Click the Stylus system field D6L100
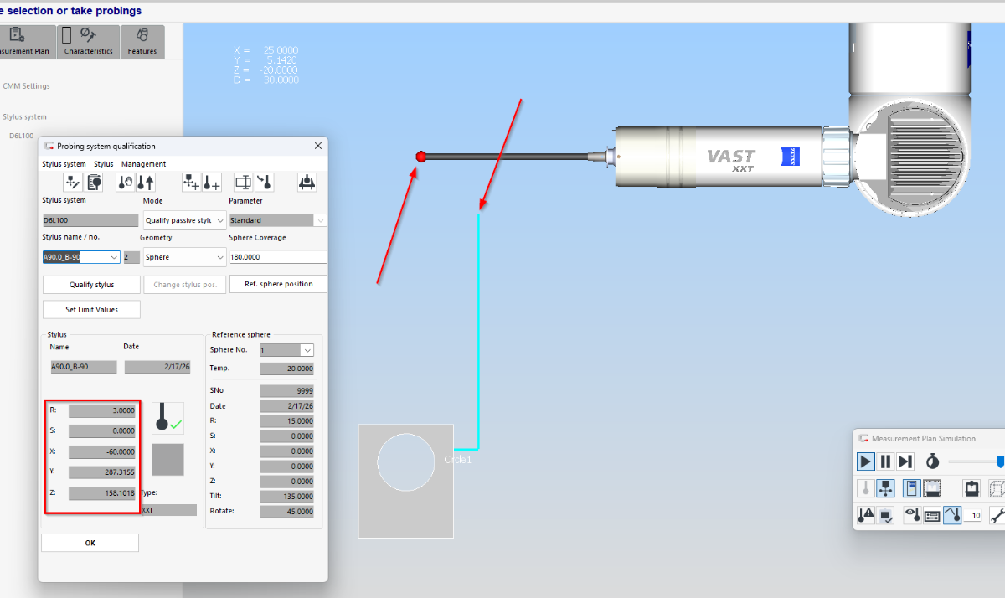 click(90, 220)
